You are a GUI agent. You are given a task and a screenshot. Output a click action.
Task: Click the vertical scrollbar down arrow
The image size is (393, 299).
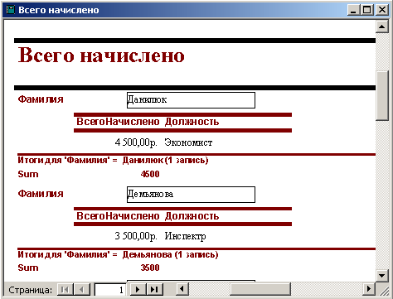point(382,275)
